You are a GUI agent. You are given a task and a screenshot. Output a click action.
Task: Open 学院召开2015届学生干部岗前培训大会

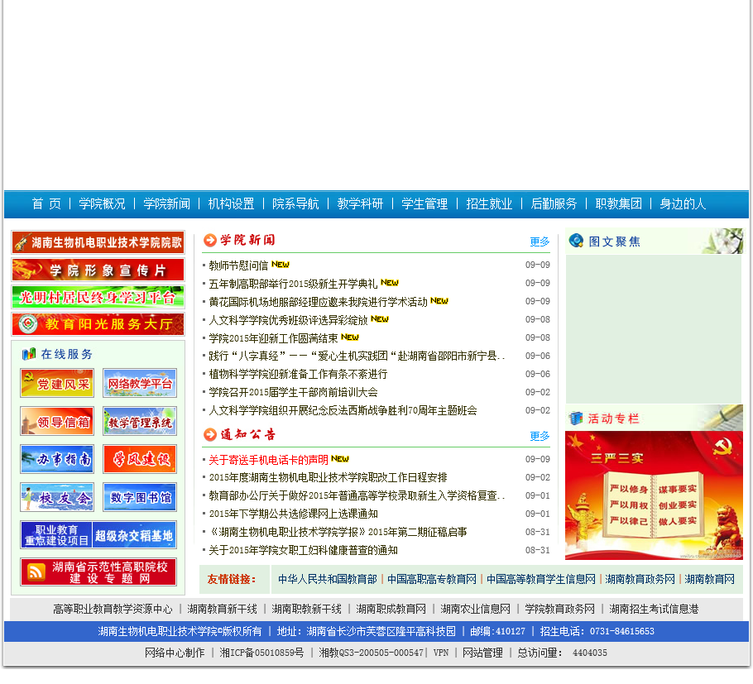293,393
